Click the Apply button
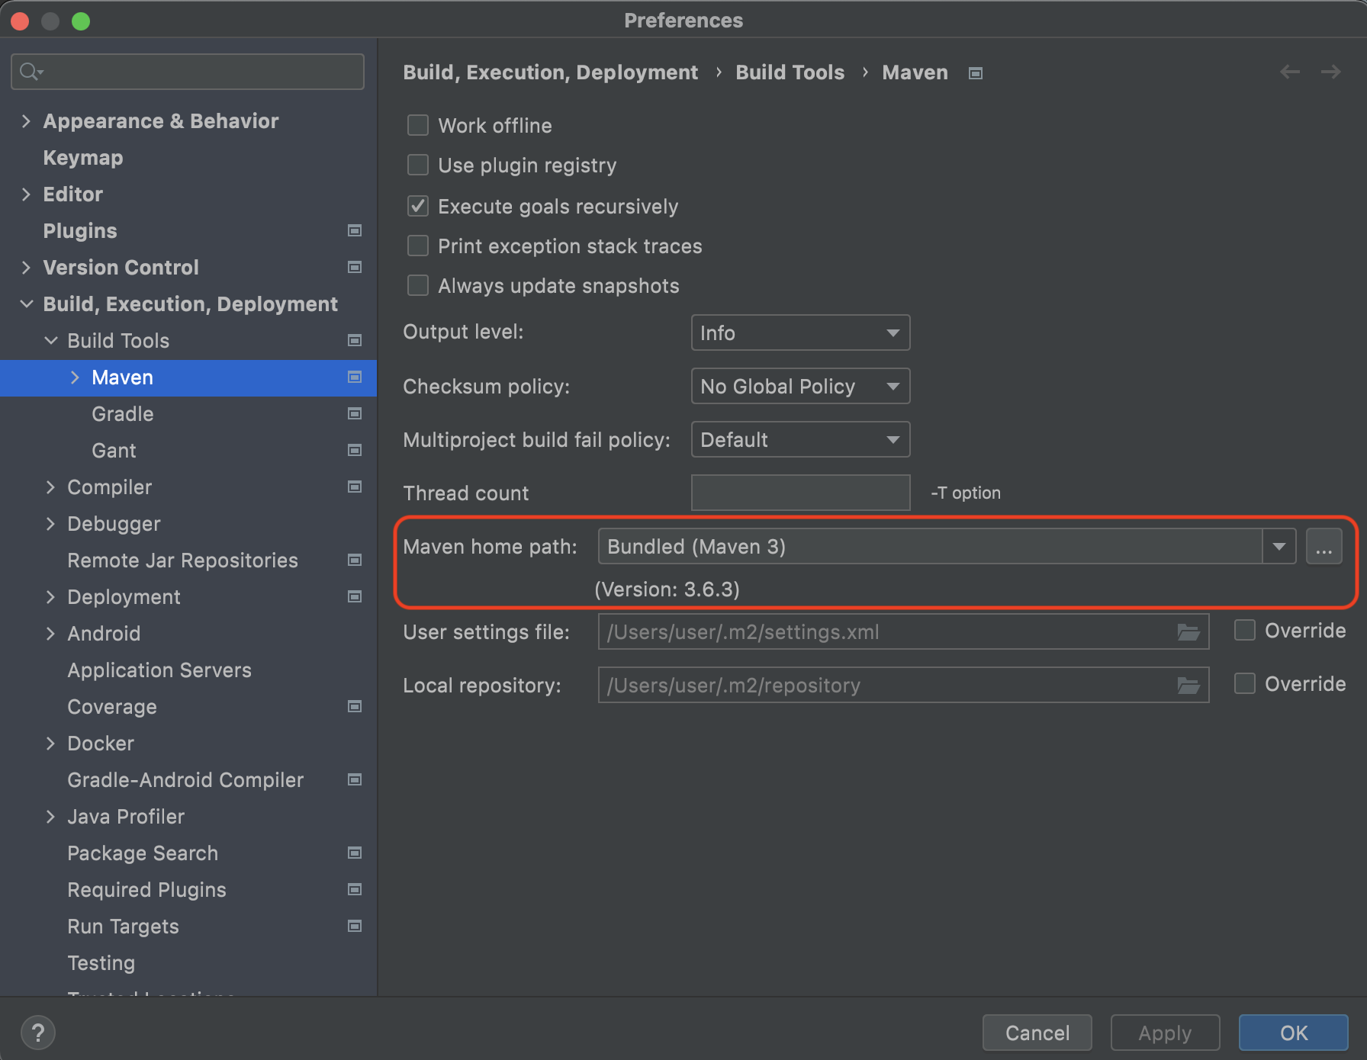The image size is (1367, 1060). click(1165, 1033)
